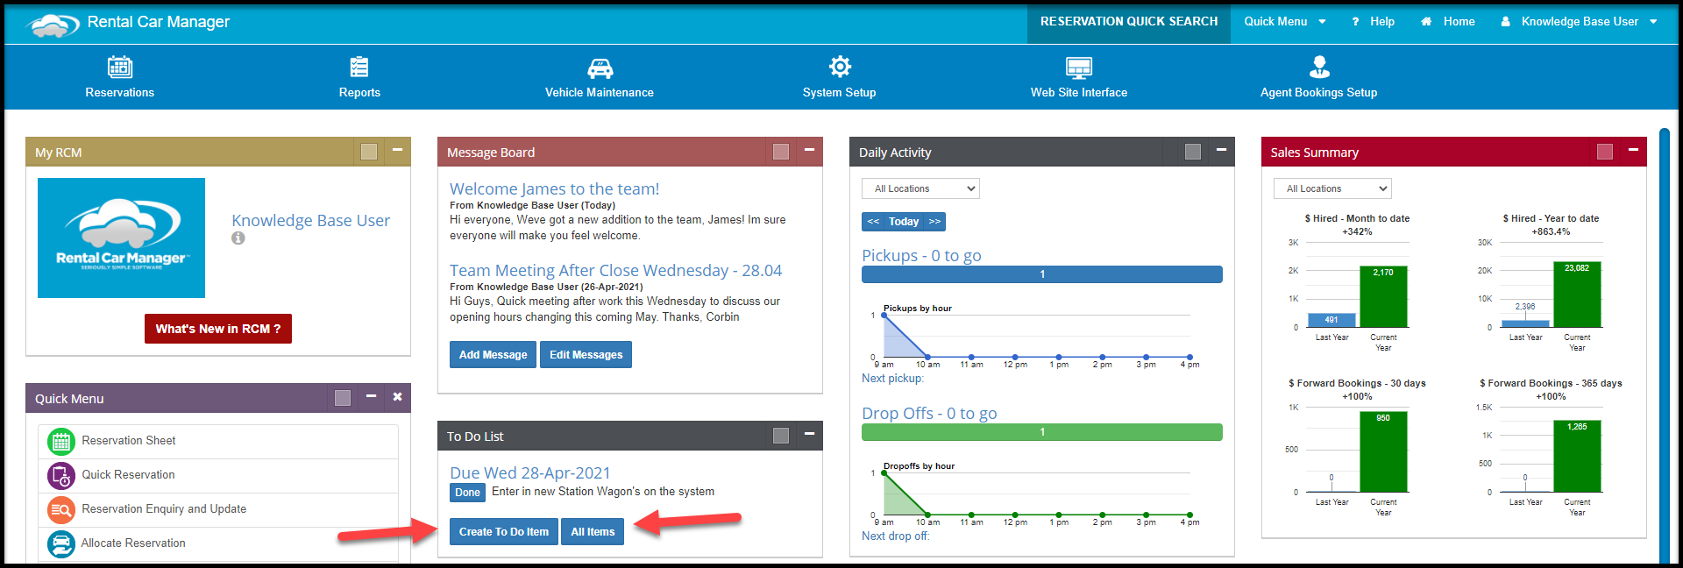The height and width of the screenshot is (568, 1683).
Task: Click the Allocate Reservation blue car icon
Action: coord(61,543)
